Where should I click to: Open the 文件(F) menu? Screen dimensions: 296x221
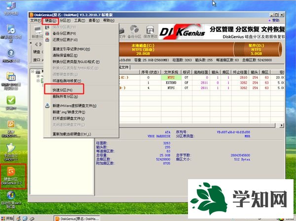(x=36, y=20)
